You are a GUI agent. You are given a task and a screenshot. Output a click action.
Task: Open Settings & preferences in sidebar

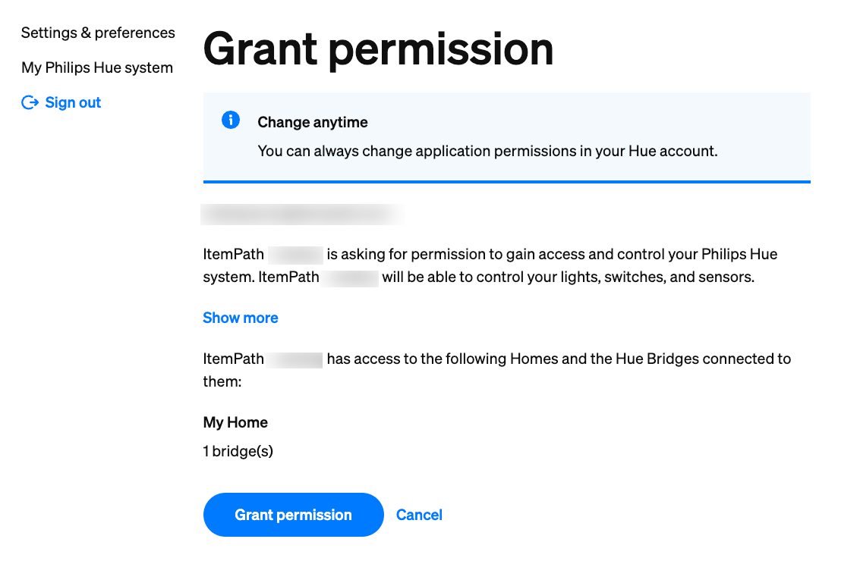[98, 33]
